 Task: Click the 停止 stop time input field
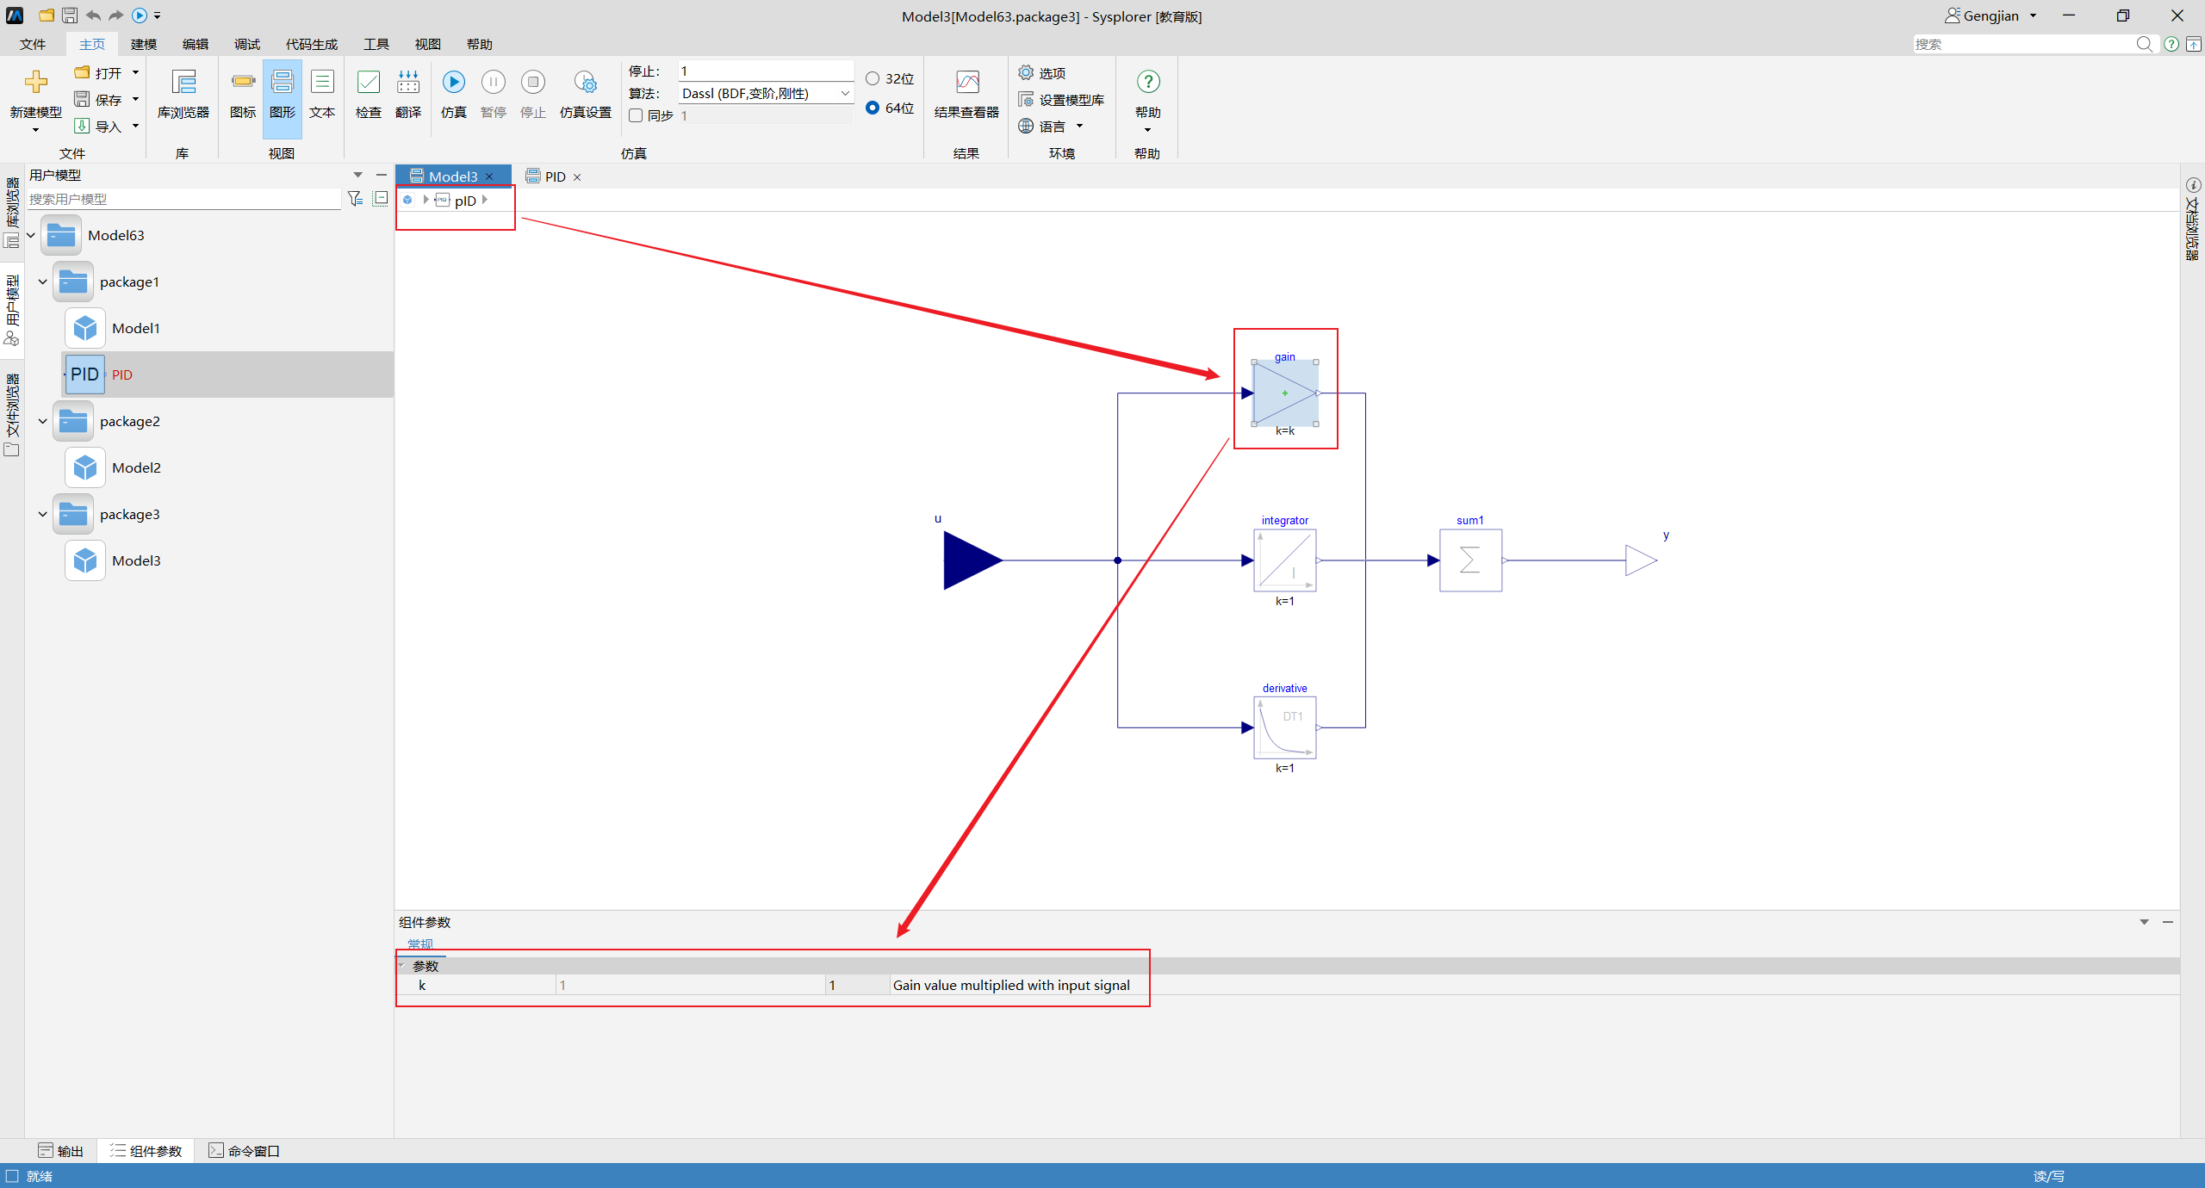pos(765,71)
